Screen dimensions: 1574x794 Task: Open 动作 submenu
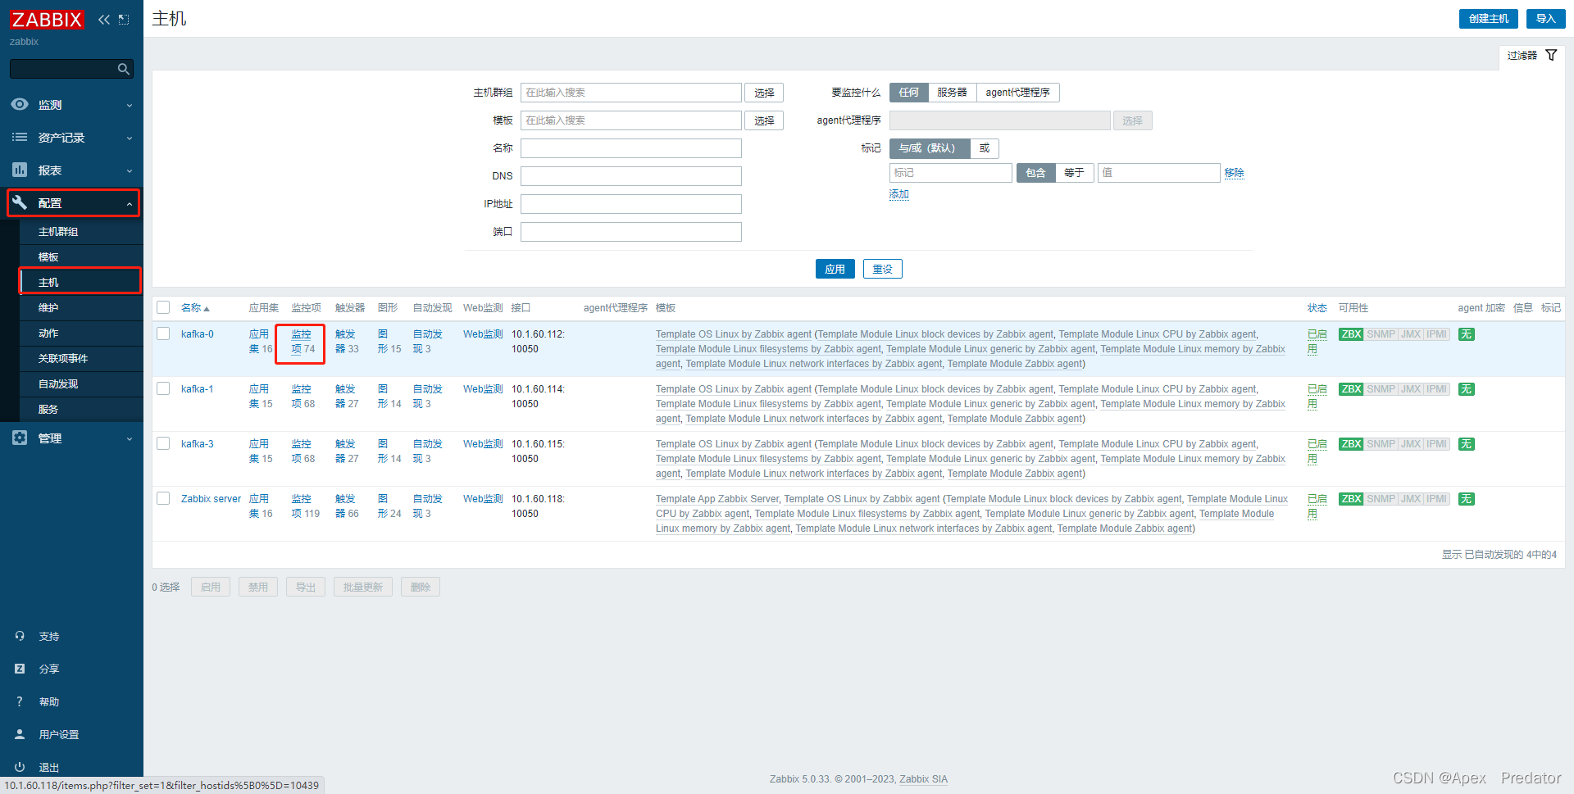[x=81, y=333]
